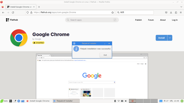Viewport: 184px width, 103px height.
Task: Switch to second workspace in pager
Action: point(139,101)
